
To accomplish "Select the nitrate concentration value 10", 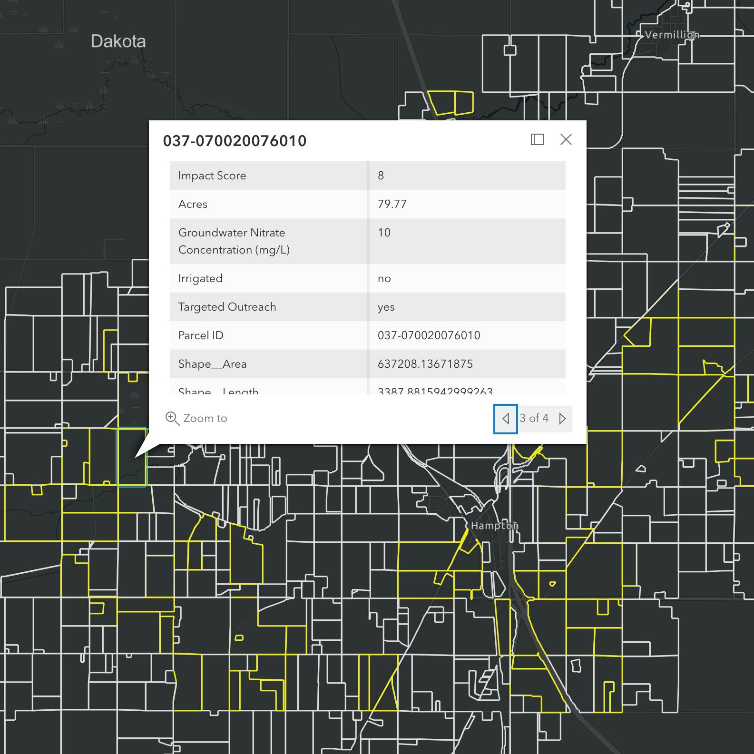I will [384, 233].
